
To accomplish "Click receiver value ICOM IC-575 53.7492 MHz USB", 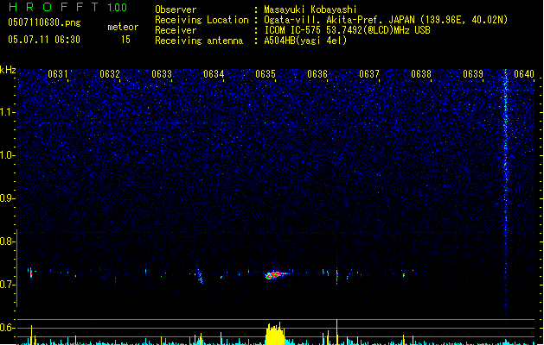I will (x=347, y=30).
